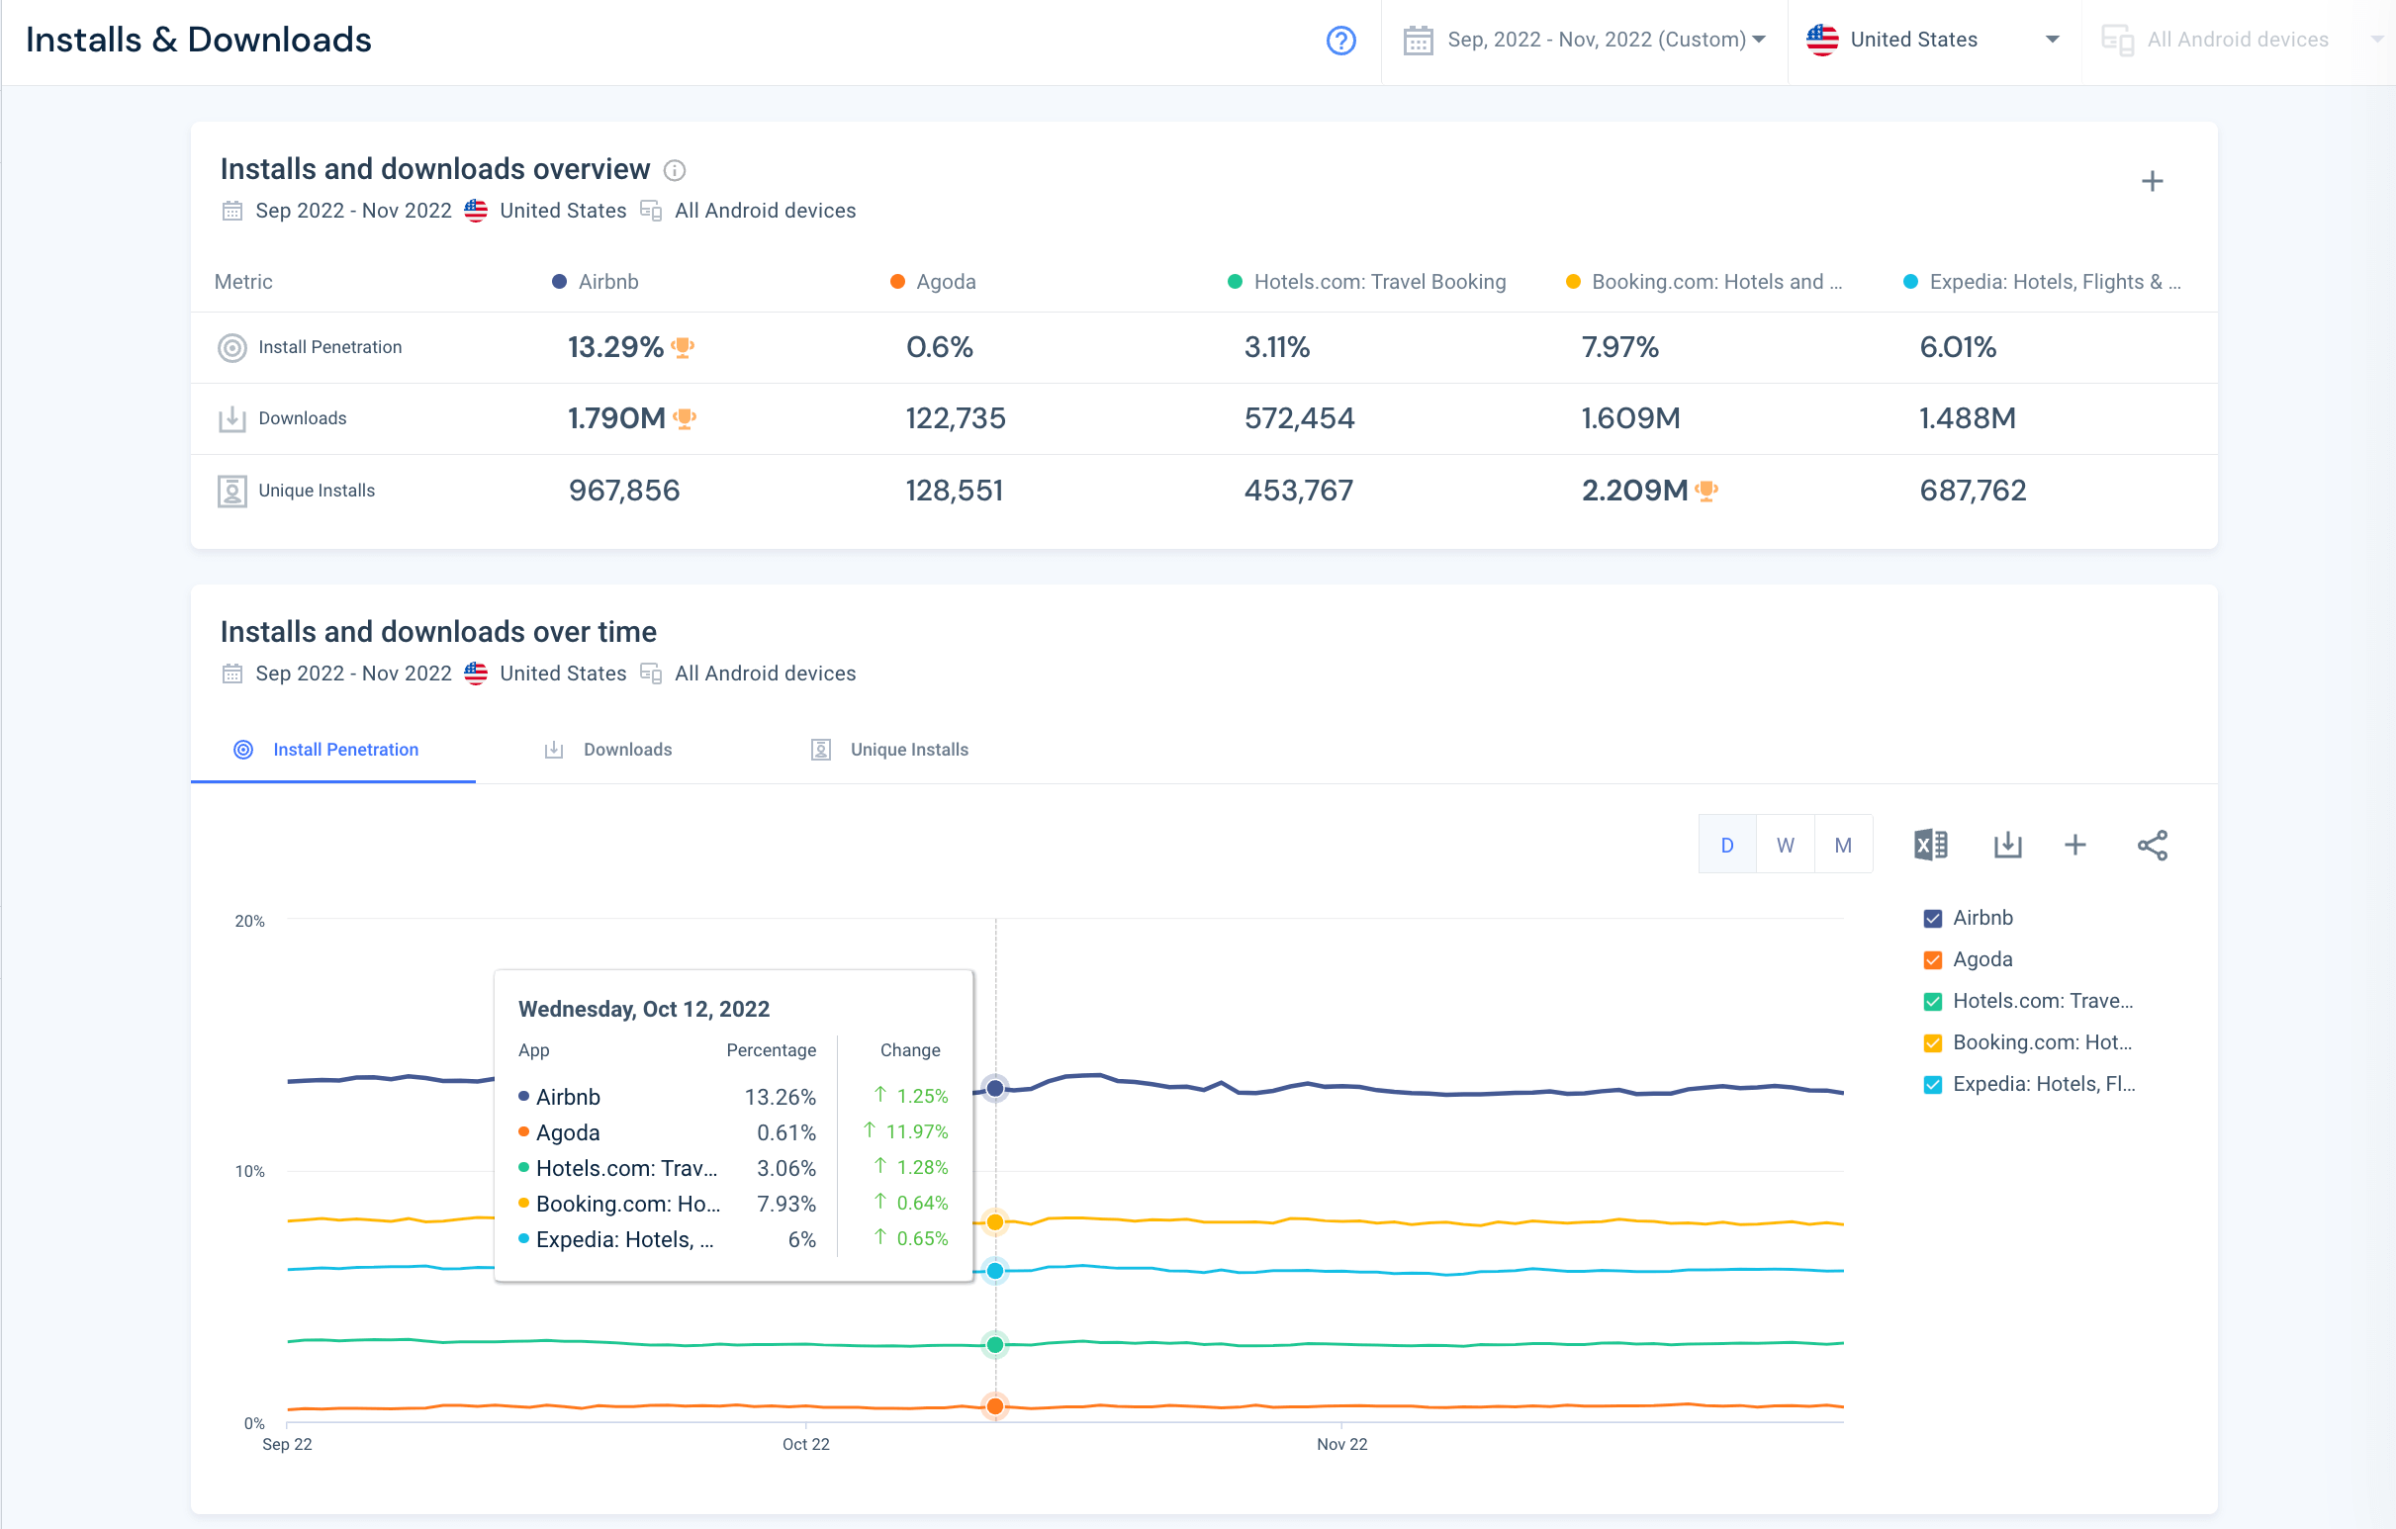The height and width of the screenshot is (1529, 2396).
Task: Expand the overview panel plus button
Action: pos(2152,180)
